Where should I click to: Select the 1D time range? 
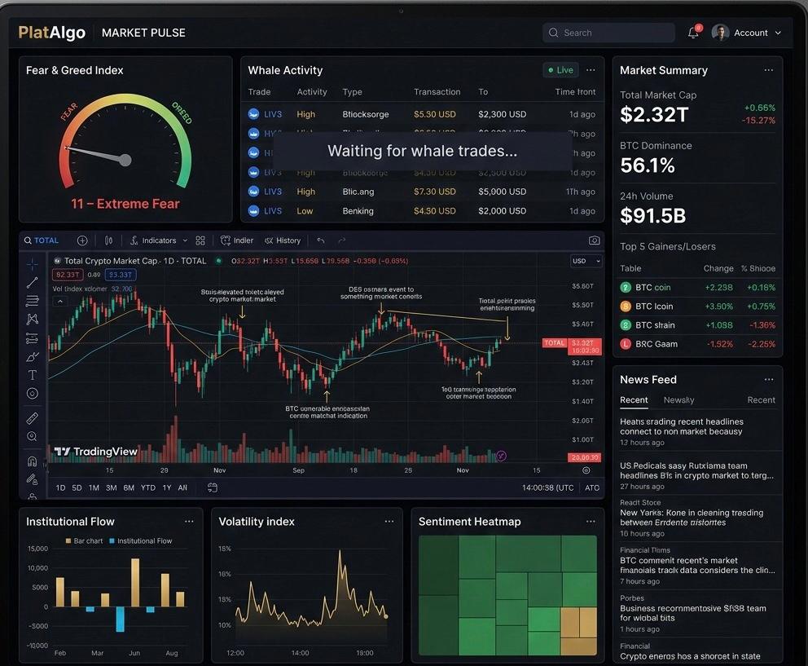point(60,487)
